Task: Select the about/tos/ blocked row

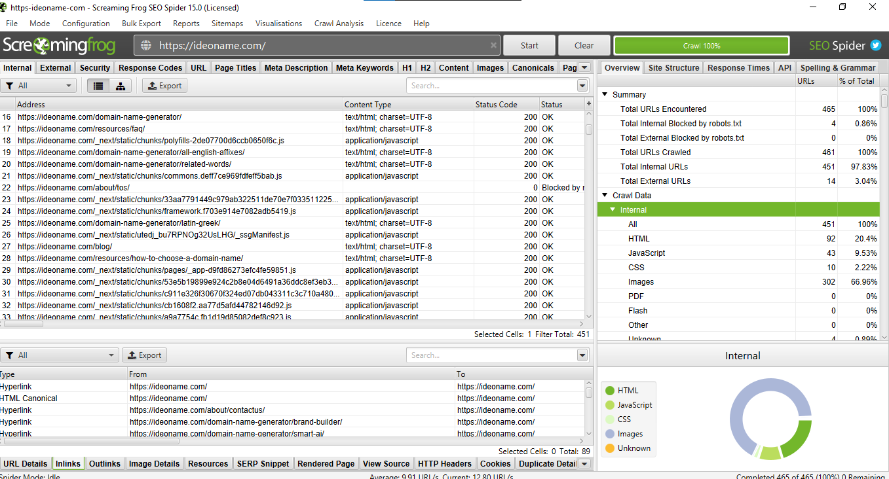Action: [x=292, y=188]
